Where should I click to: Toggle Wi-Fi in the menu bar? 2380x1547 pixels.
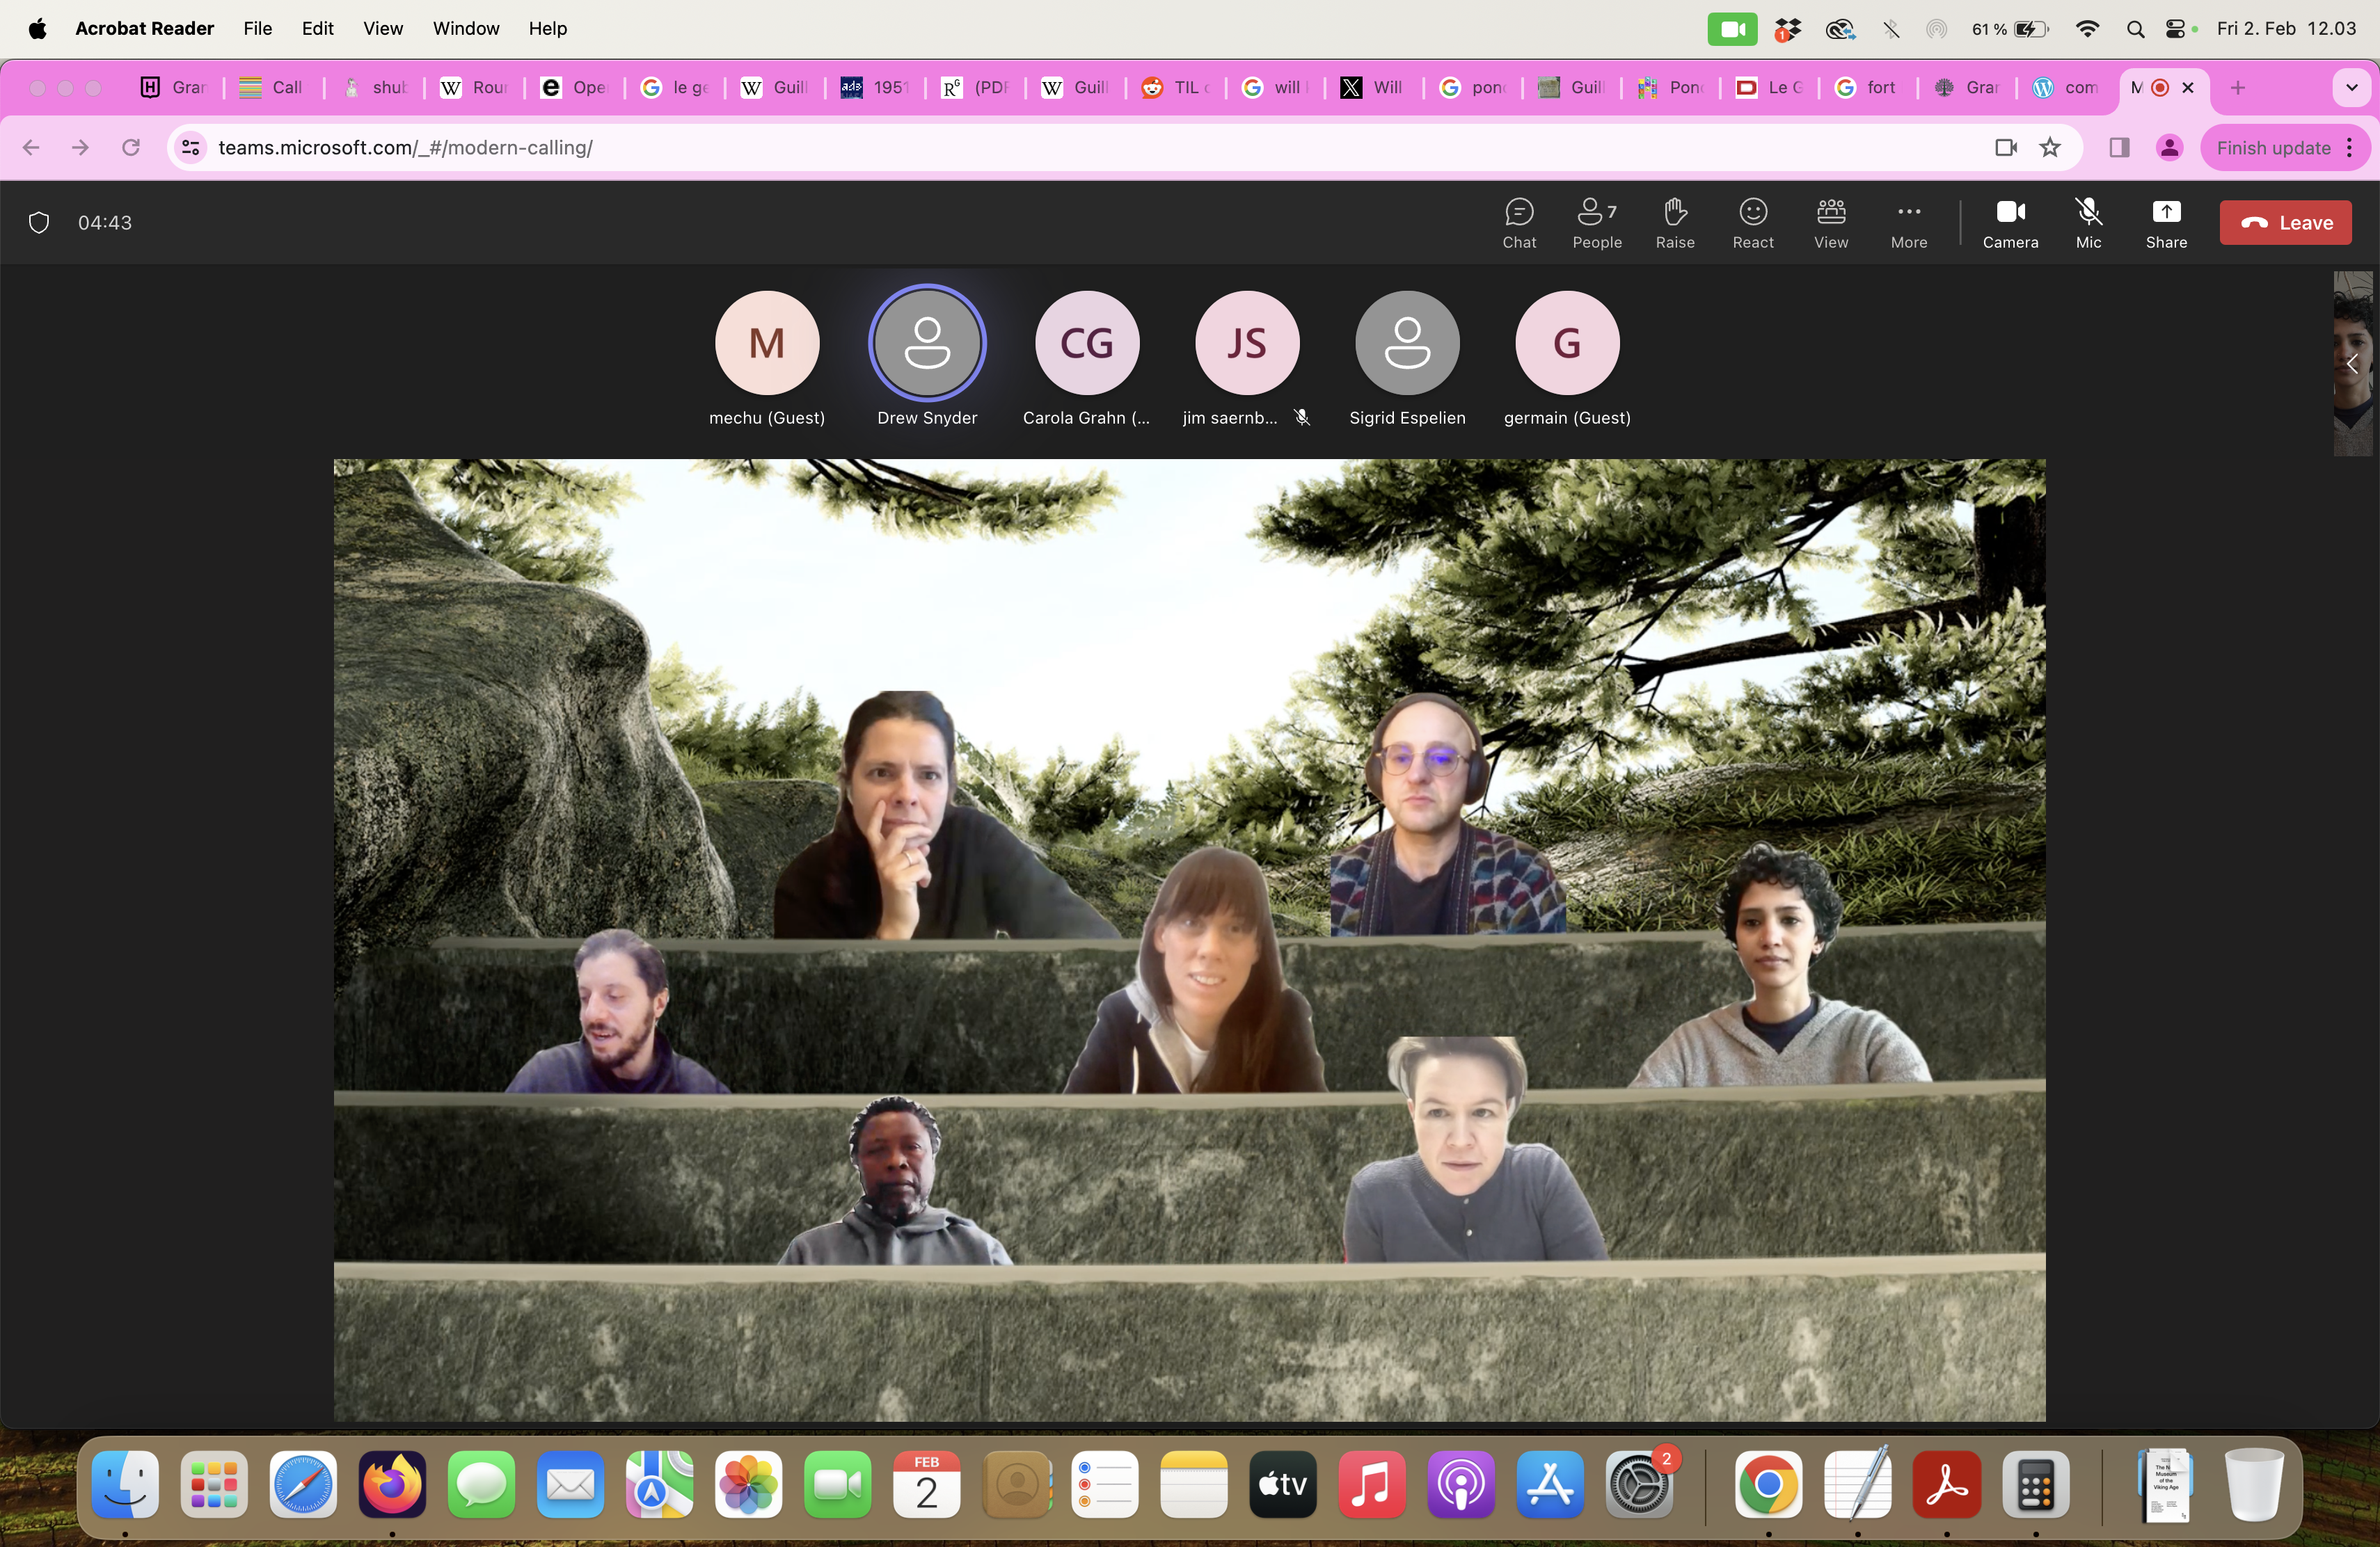coord(2086,29)
